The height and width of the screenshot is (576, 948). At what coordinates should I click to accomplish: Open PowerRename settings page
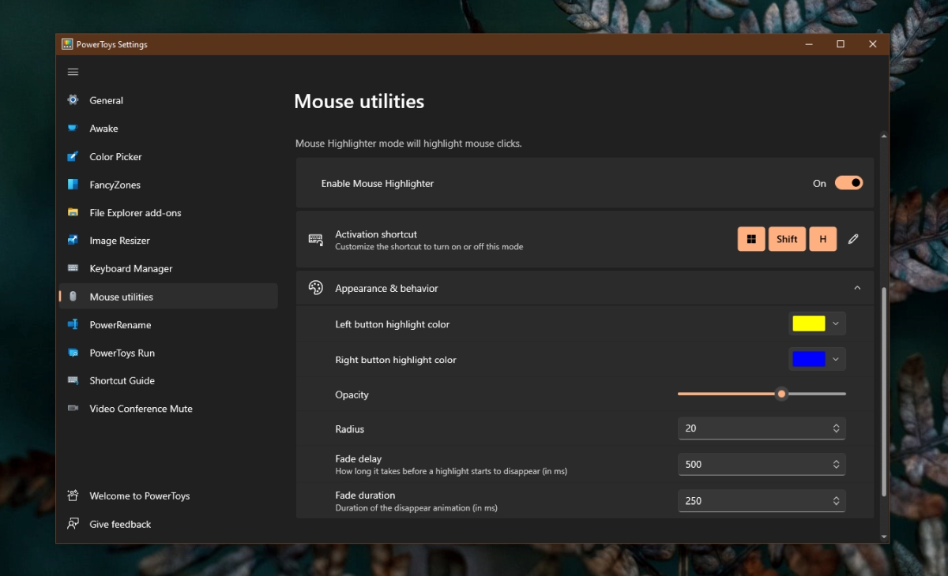click(x=168, y=324)
